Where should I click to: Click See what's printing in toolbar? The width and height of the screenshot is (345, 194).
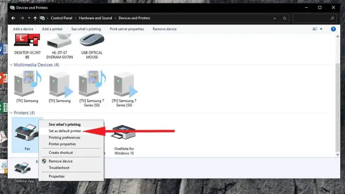pos(86,29)
